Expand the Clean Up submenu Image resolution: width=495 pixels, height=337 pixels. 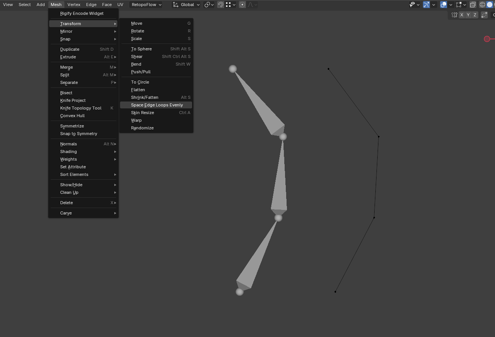83,192
